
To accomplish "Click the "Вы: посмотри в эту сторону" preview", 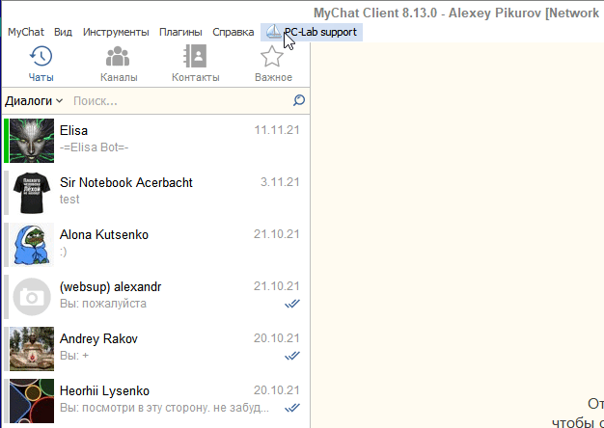I will coord(164,408).
